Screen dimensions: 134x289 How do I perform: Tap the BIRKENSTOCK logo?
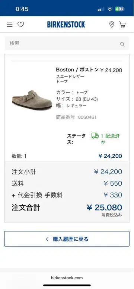pos(66,25)
